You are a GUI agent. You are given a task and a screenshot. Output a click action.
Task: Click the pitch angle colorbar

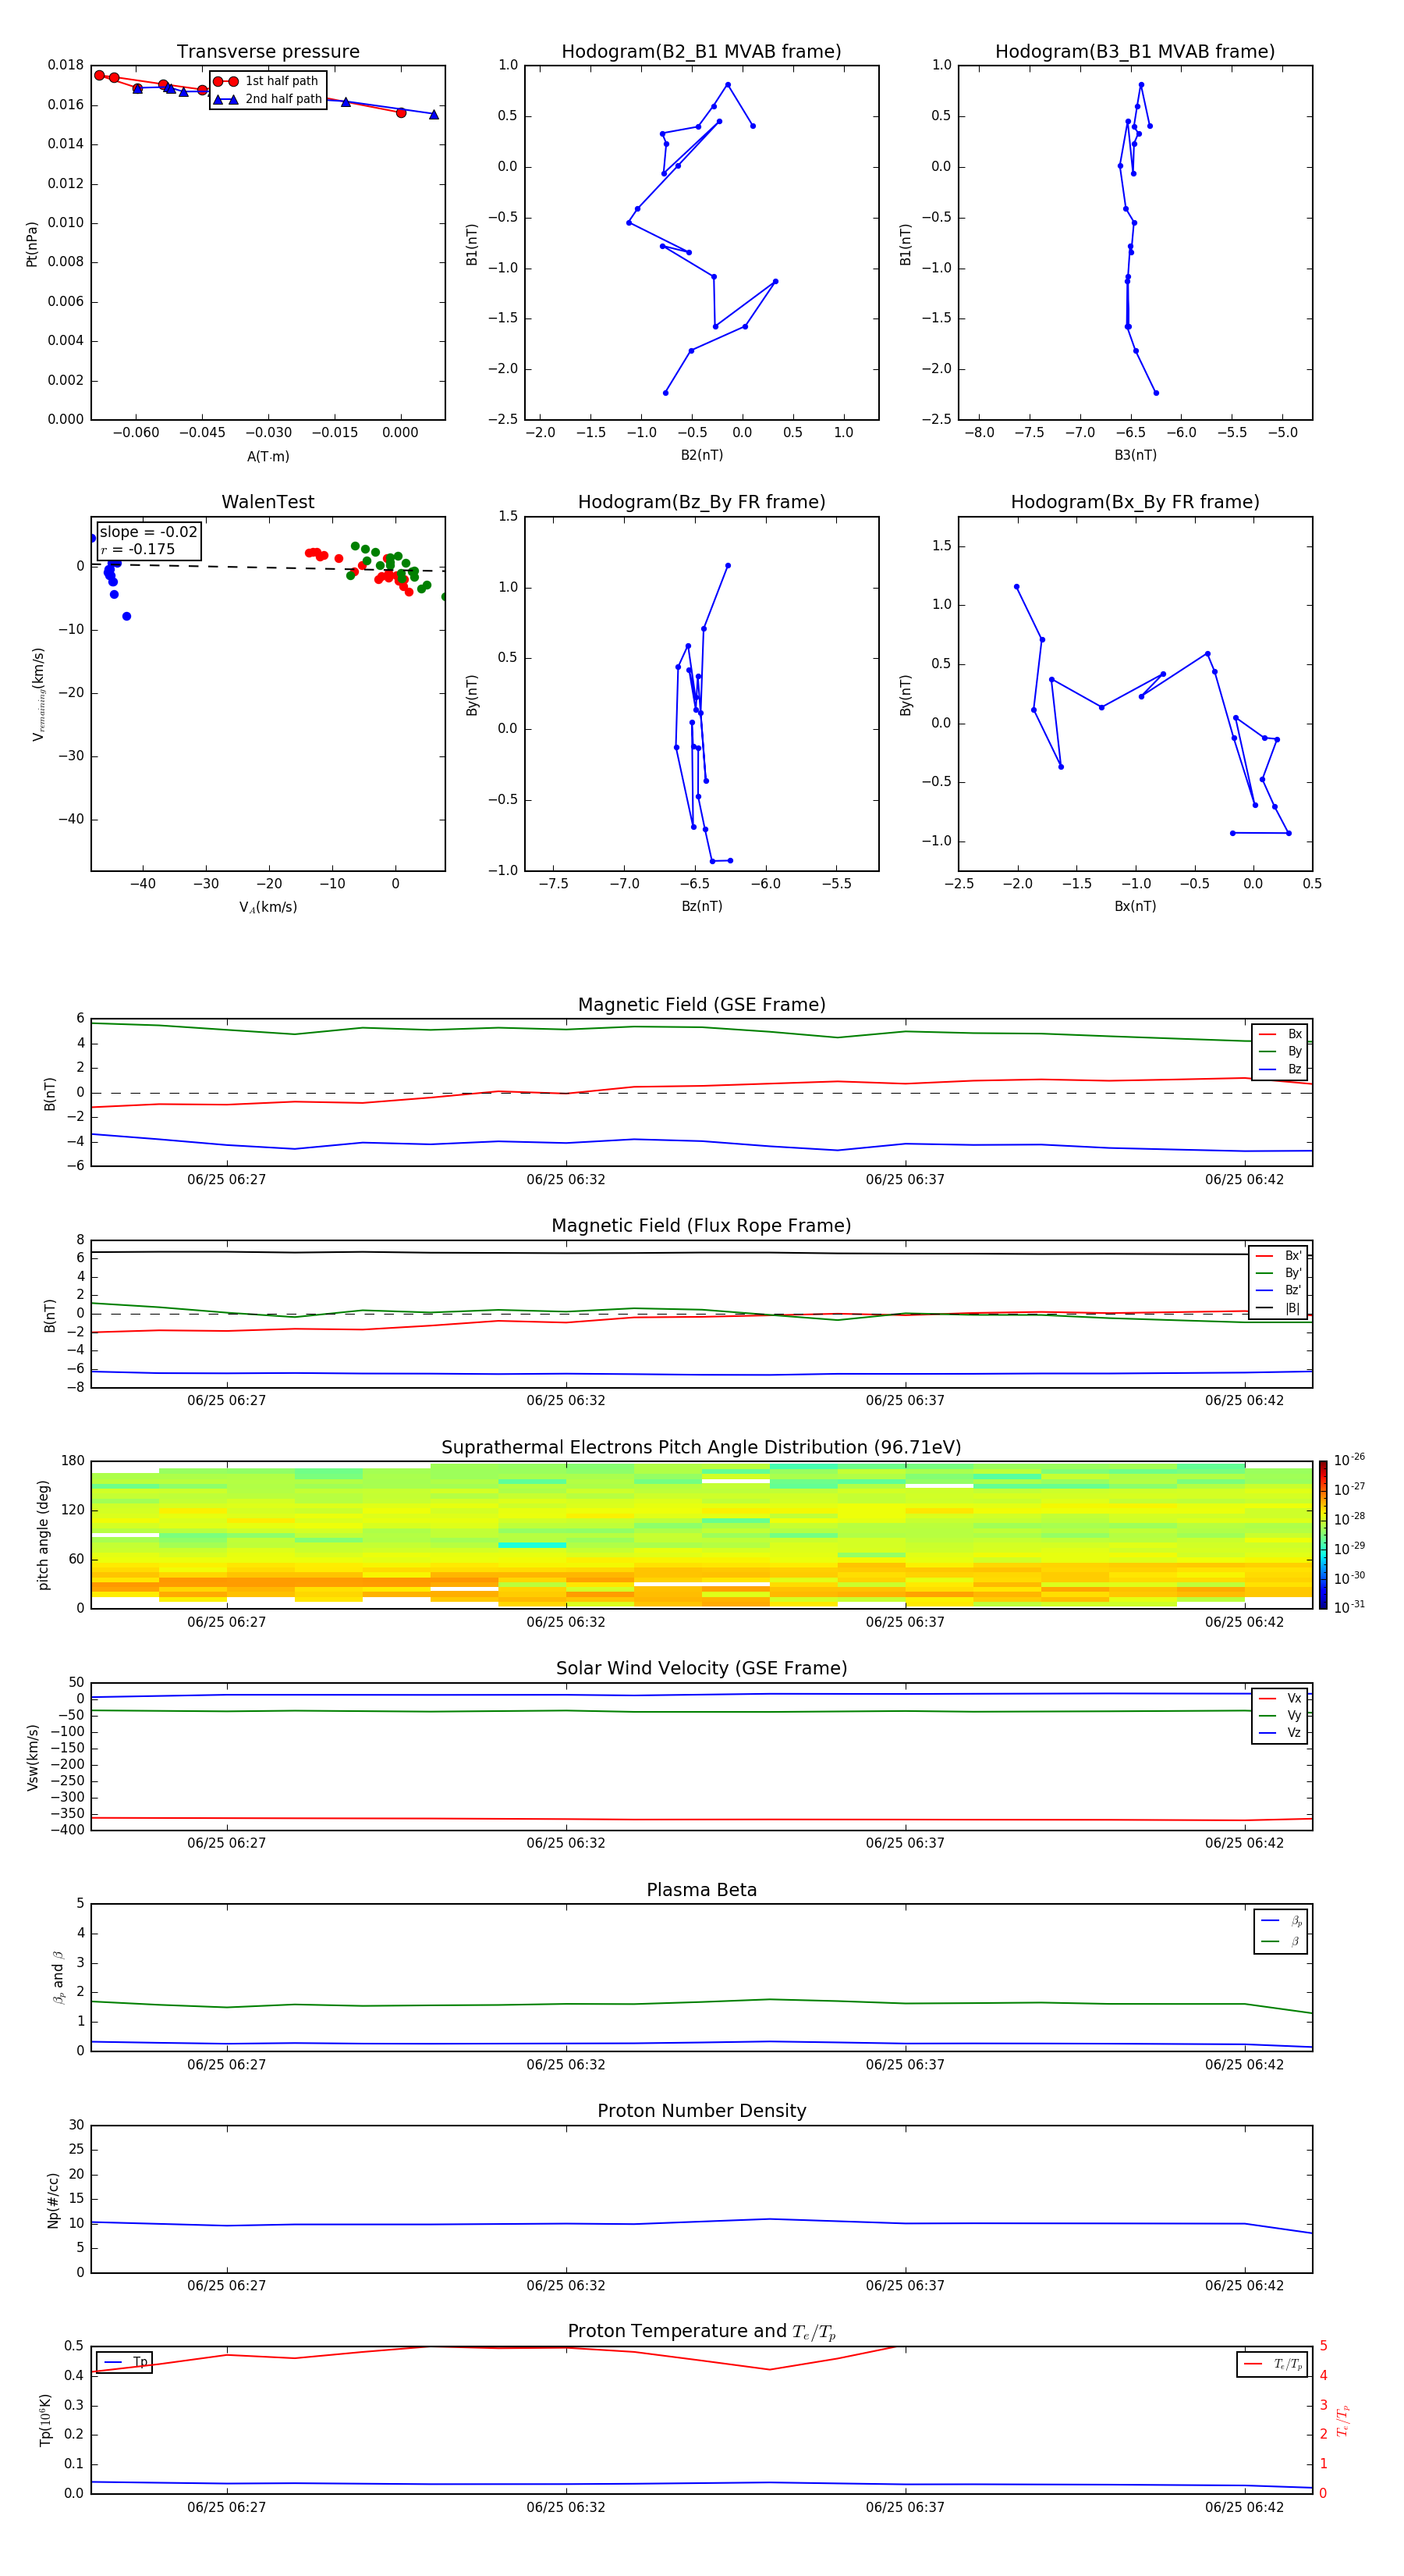1323,1535
